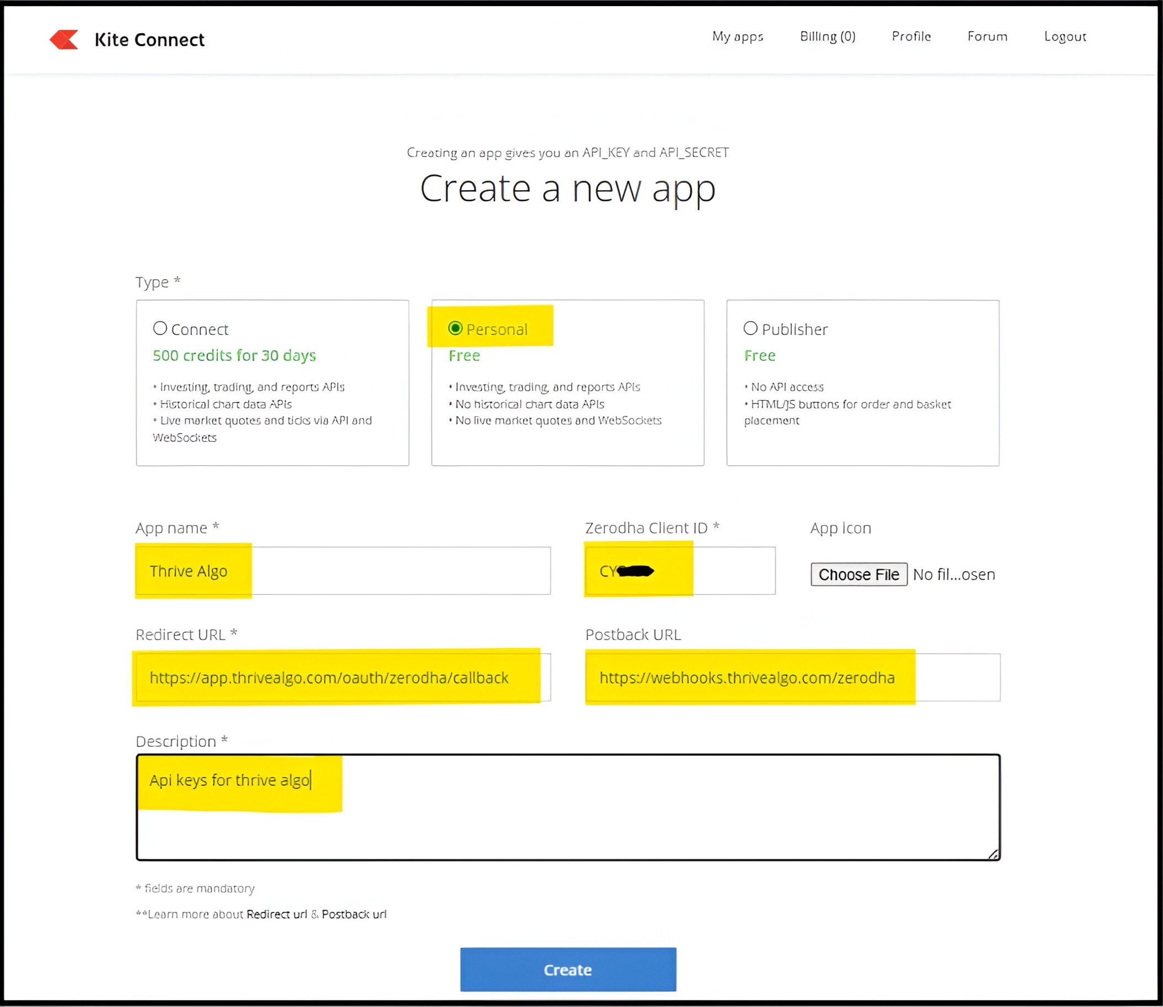Select the Publisher app type radio button
Viewport: 1163px width, 1007px height.
coord(750,328)
